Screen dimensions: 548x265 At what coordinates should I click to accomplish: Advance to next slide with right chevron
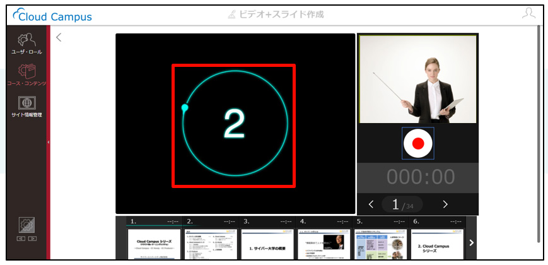[445, 204]
